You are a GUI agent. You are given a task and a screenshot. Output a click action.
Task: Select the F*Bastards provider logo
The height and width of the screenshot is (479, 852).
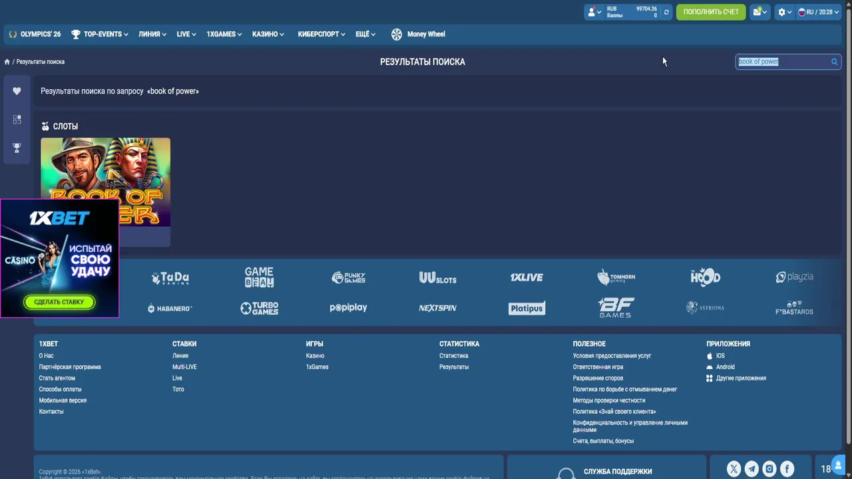(794, 308)
